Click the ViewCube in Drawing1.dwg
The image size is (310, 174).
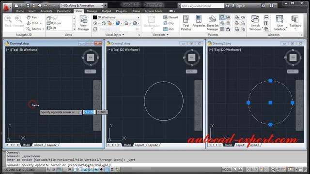tap(192, 58)
